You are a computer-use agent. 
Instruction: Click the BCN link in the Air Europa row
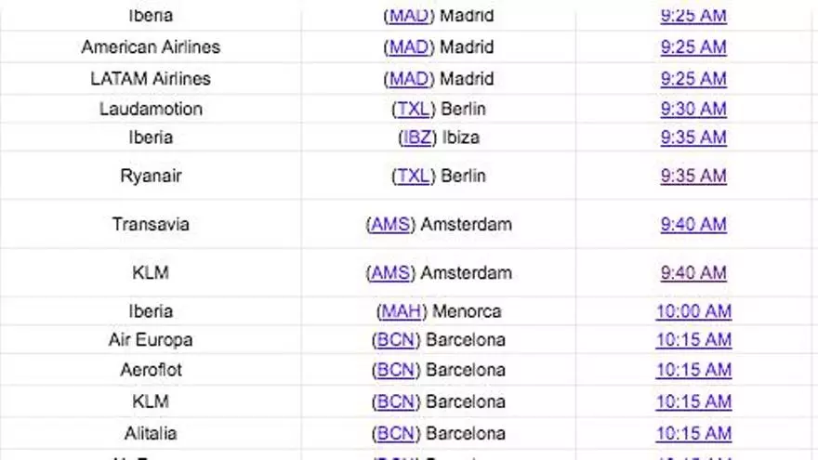[397, 340]
